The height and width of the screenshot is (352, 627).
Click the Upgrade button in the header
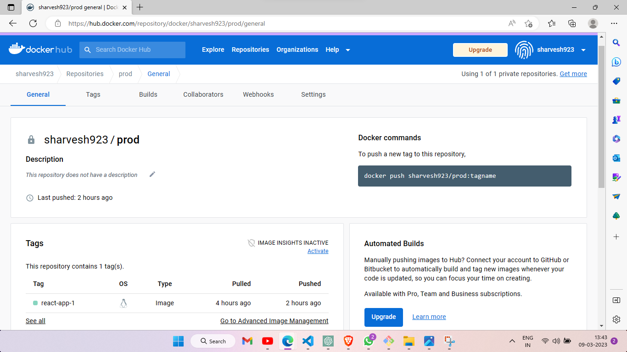(x=480, y=49)
